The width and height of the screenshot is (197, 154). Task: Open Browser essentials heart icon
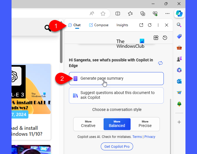coord(155,14)
